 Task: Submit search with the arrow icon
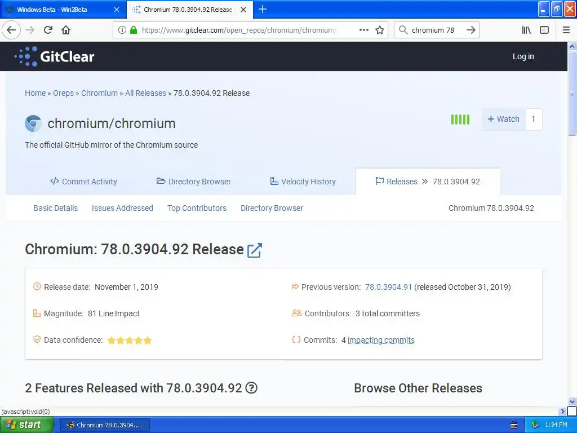[471, 30]
